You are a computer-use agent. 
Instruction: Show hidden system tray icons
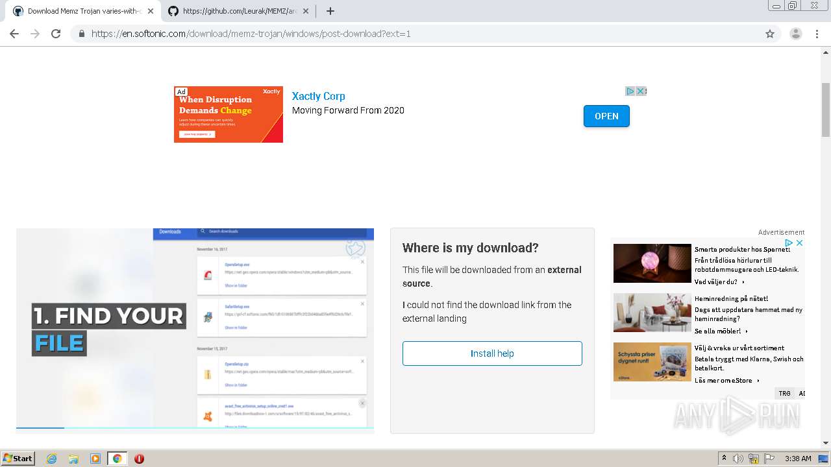(724, 459)
